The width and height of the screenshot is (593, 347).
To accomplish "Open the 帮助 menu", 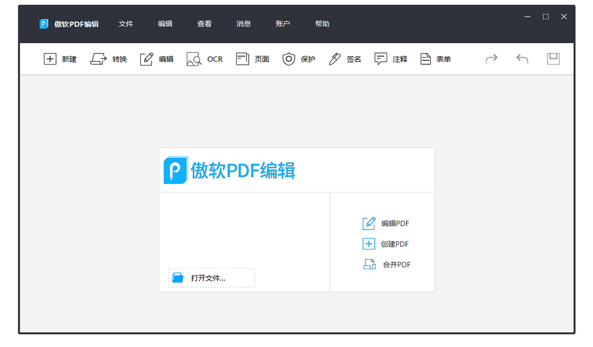I will click(322, 24).
